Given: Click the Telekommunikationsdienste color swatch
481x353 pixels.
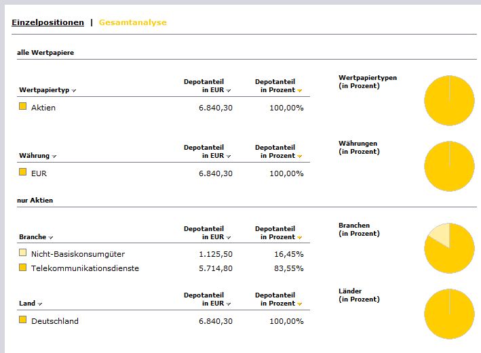Looking at the screenshot, I should pos(22,268).
